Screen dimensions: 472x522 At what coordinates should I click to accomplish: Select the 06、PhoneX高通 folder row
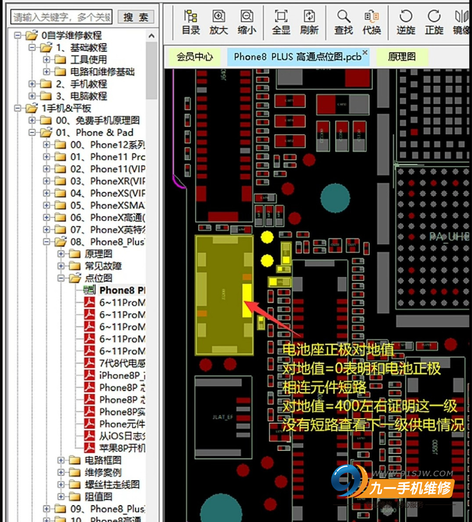click(x=99, y=217)
